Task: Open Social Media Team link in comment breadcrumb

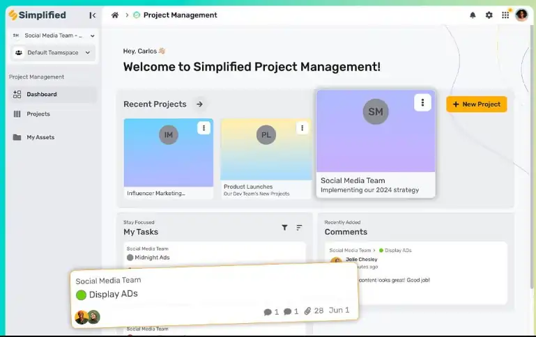Action: [350, 250]
